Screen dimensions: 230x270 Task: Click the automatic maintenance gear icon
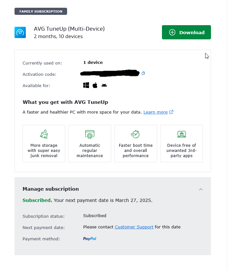tap(90, 134)
